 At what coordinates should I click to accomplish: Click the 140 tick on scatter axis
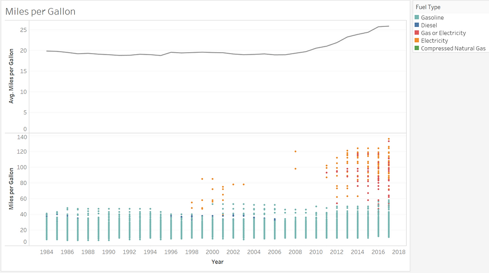pyautogui.click(x=22, y=137)
